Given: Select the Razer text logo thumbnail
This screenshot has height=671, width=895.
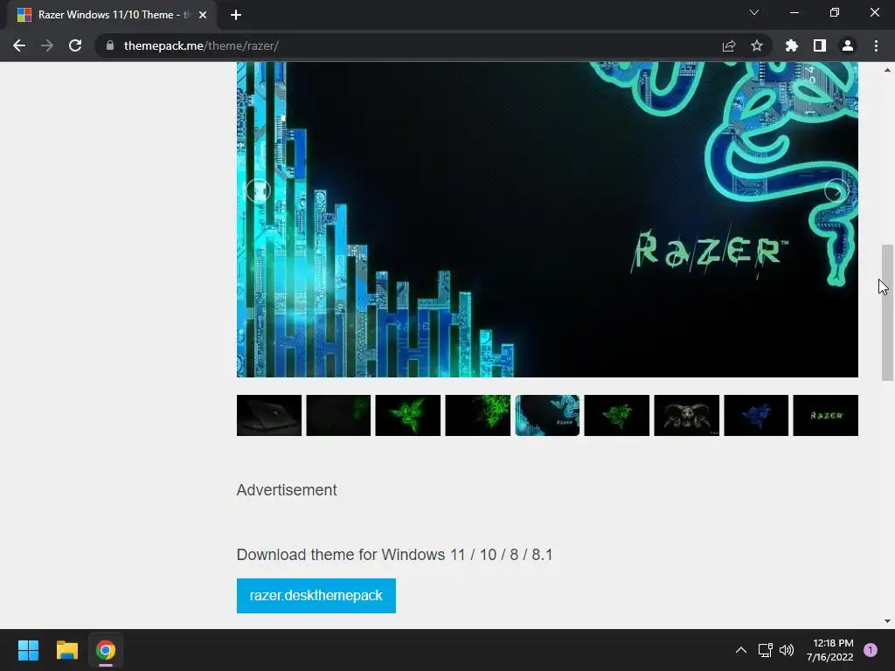Looking at the screenshot, I should point(826,415).
